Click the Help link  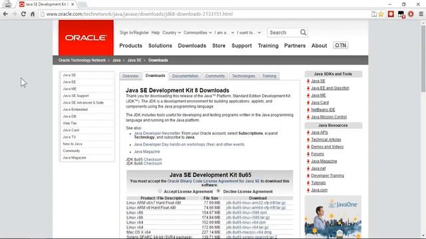(155, 33)
